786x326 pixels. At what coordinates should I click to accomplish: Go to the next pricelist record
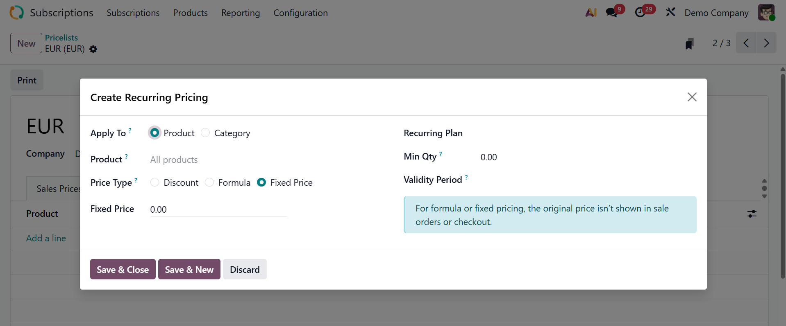pyautogui.click(x=766, y=43)
